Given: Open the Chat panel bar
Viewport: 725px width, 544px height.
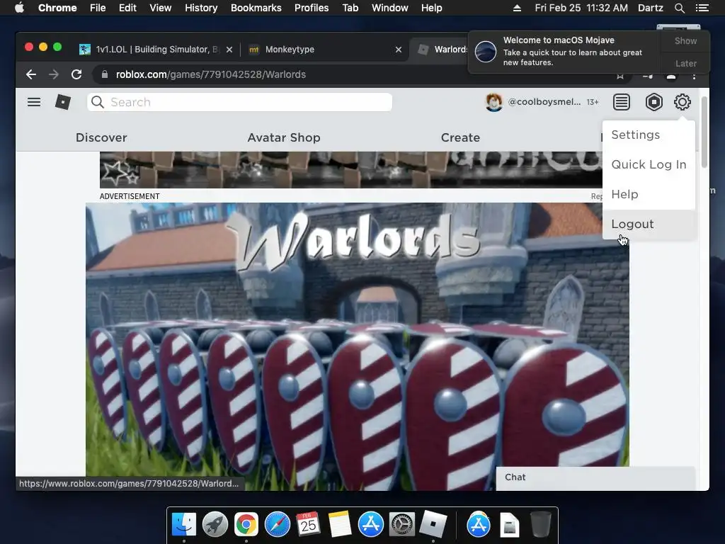Looking at the screenshot, I should tap(595, 477).
